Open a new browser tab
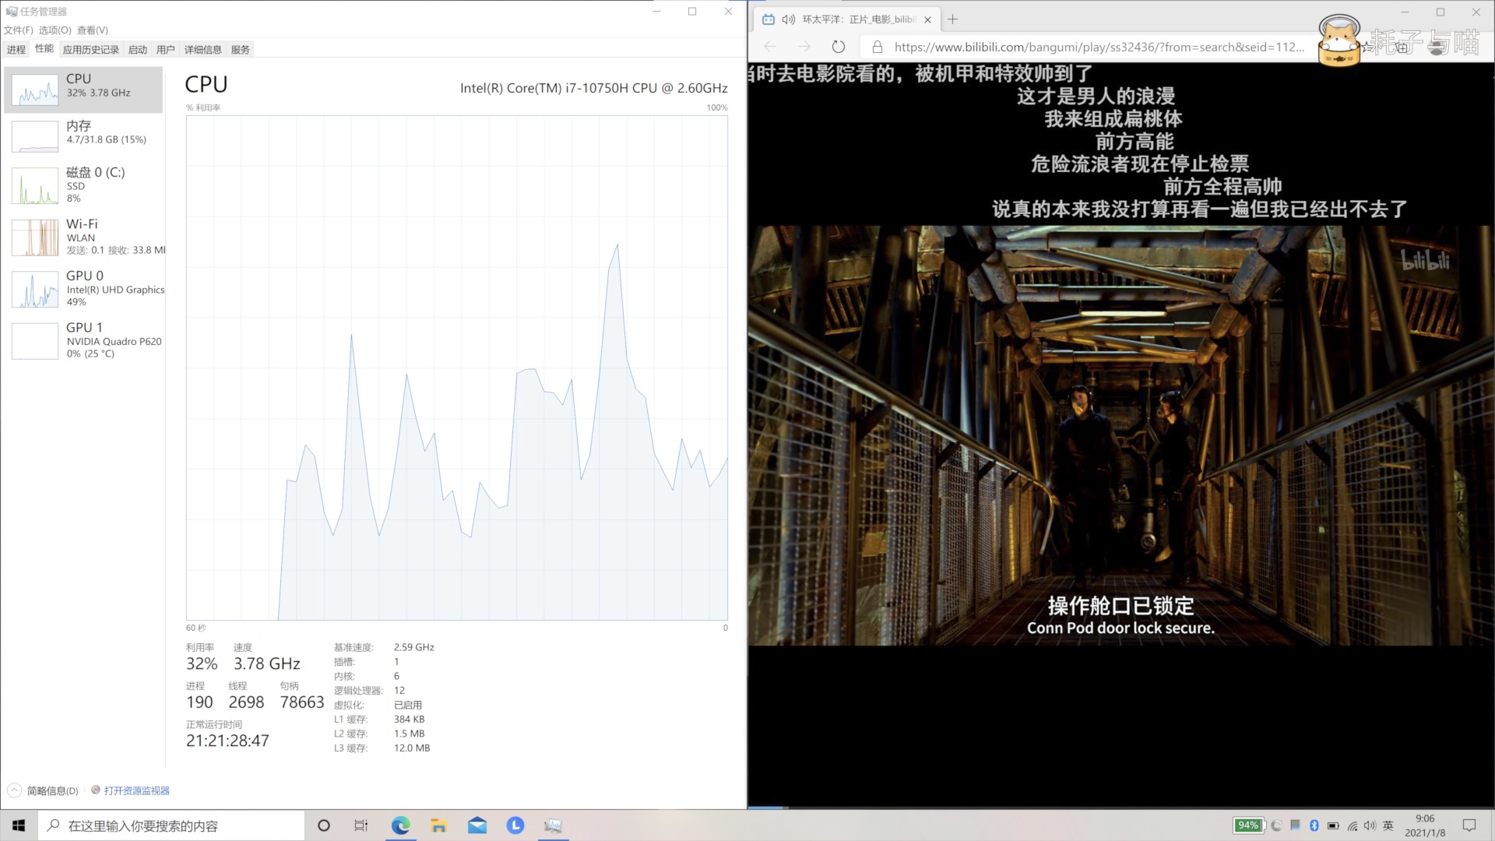Screen dimensions: 1495x841 pyautogui.click(x=952, y=19)
